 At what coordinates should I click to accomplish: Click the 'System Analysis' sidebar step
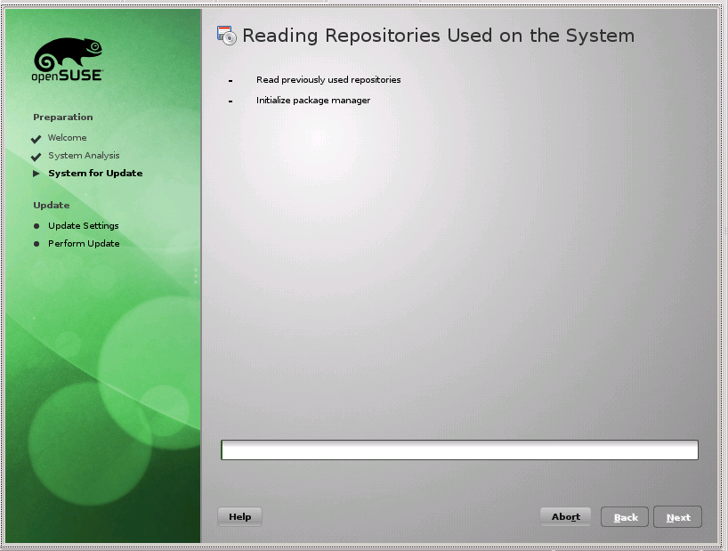(84, 156)
